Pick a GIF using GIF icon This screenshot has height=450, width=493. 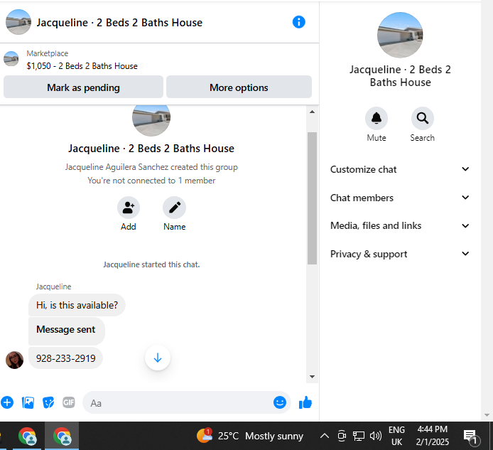[68, 402]
